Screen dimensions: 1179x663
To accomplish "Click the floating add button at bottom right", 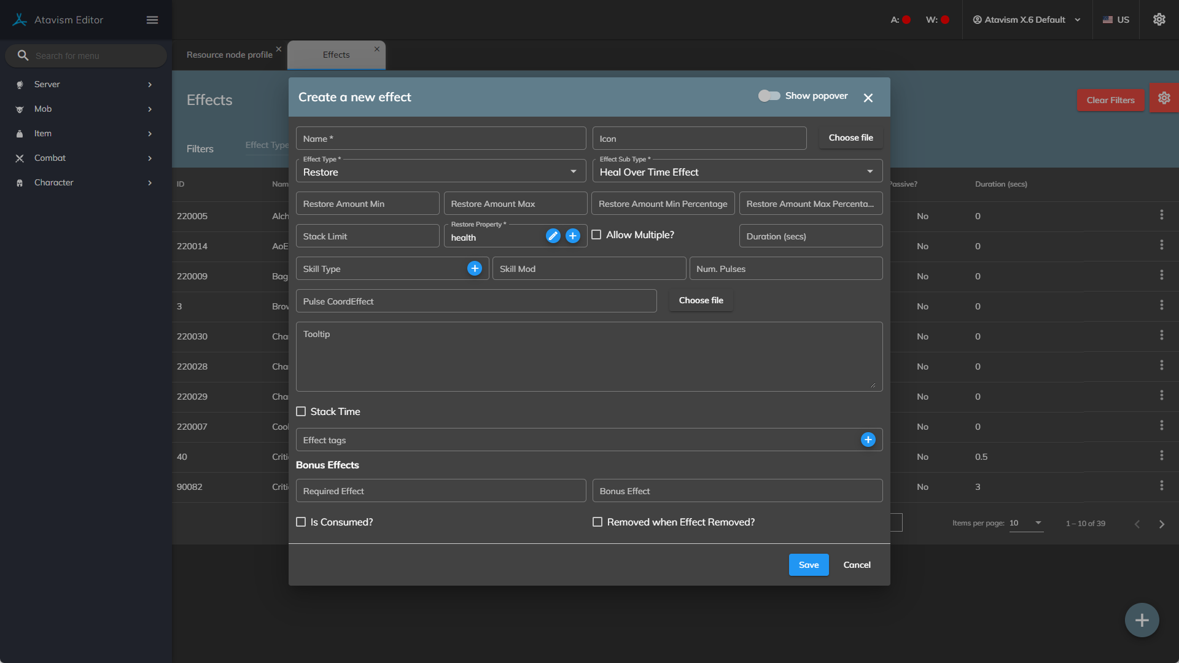I will [1142, 620].
